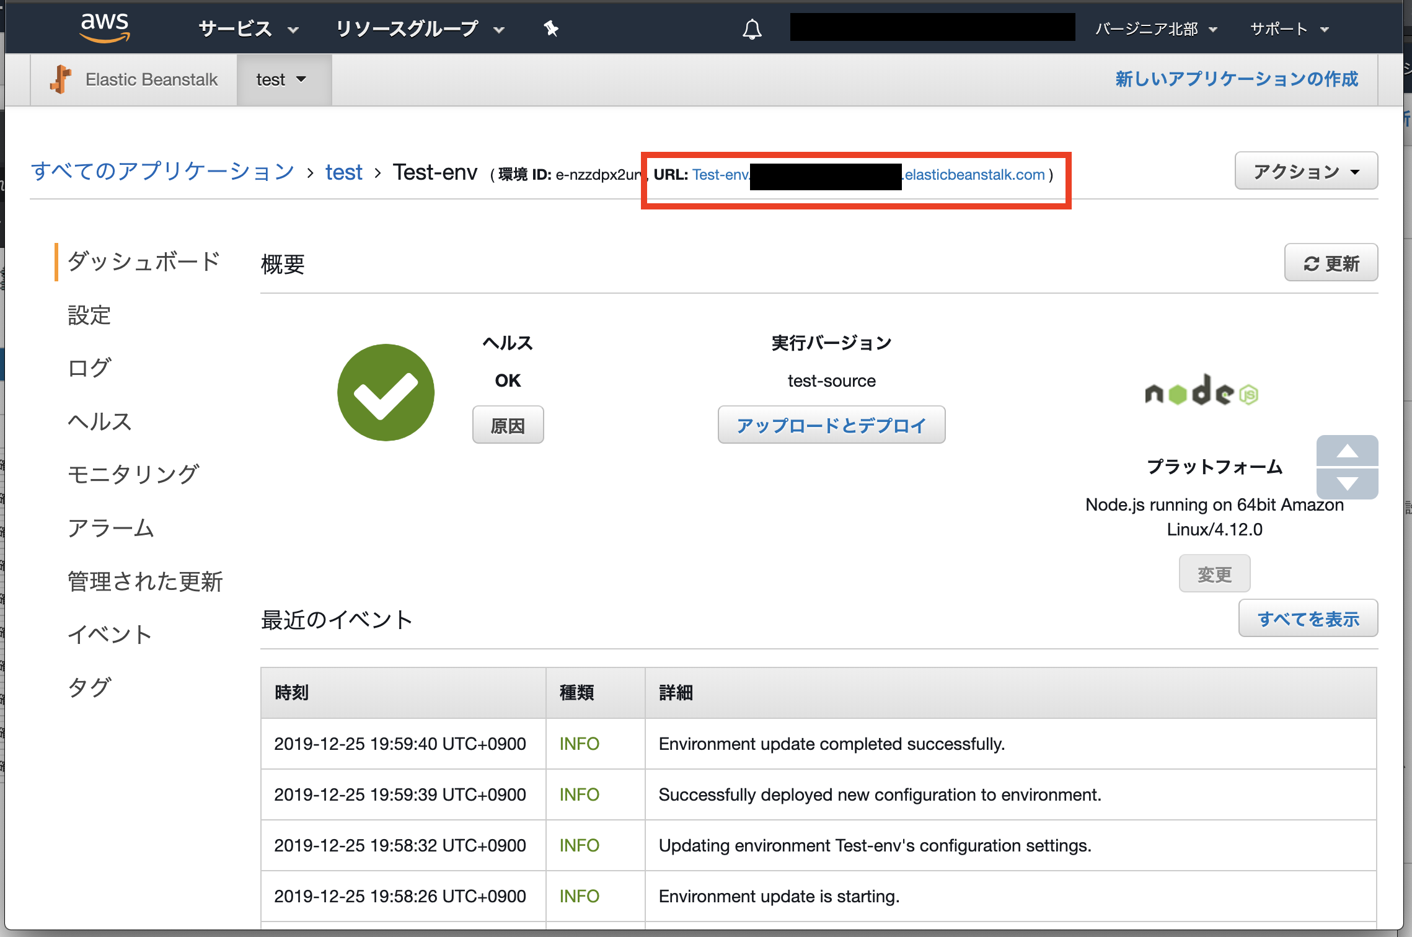This screenshot has width=1412, height=937.
Task: Go to モニタリング in sidebar
Action: [133, 474]
